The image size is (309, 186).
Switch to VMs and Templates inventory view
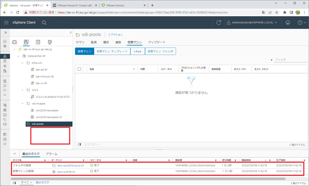[26, 42]
